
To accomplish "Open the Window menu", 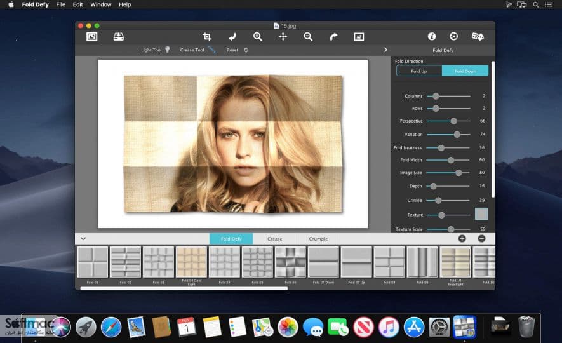I will click(101, 4).
